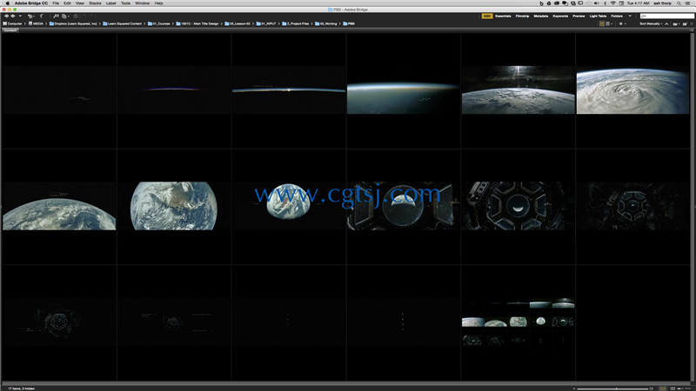Screen dimensions: 696x391
Task: Expand the workspace switcher dropdown arrow
Action: 630,16
